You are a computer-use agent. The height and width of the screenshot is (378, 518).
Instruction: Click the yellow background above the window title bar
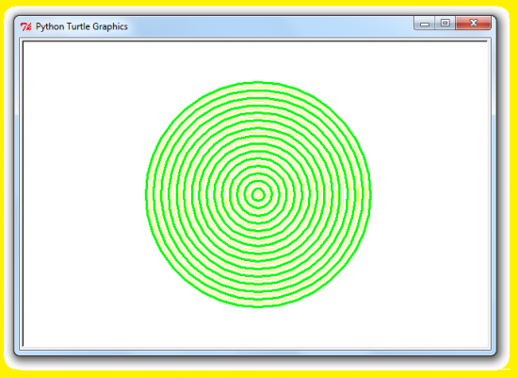click(x=258, y=3)
